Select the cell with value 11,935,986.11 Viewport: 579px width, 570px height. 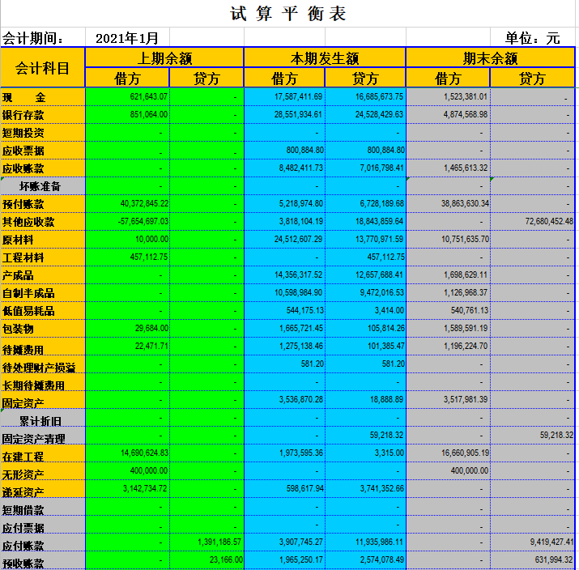coord(365,542)
